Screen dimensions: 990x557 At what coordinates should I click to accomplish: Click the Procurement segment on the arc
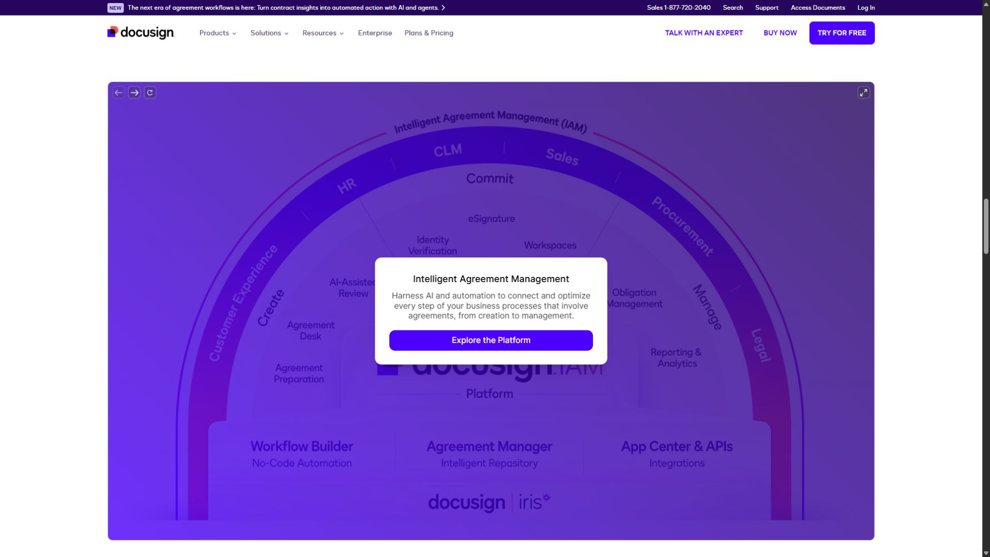coord(683,226)
